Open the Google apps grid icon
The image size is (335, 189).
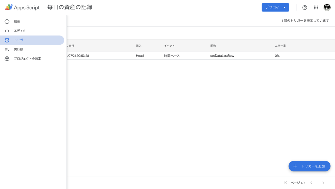(316, 8)
